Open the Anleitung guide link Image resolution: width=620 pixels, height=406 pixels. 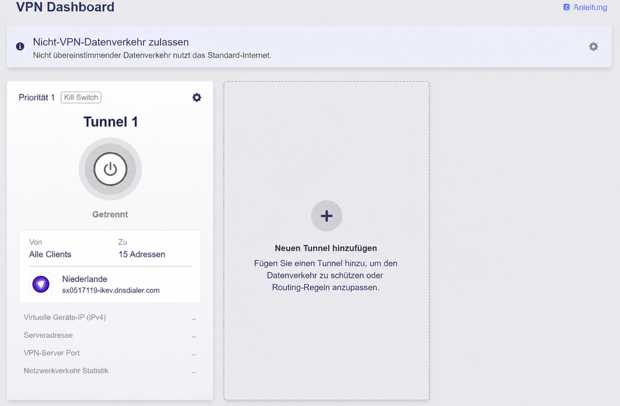(585, 7)
